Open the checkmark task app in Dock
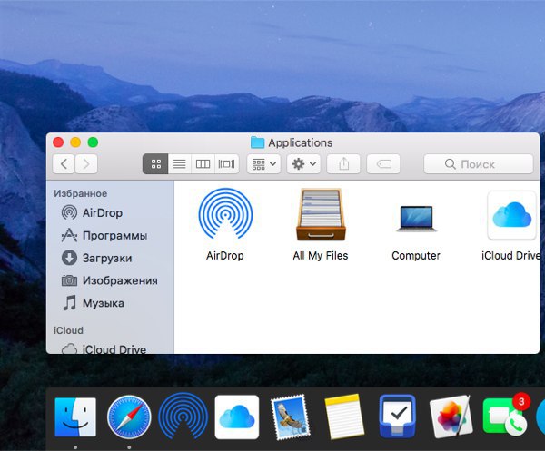 coord(398,417)
